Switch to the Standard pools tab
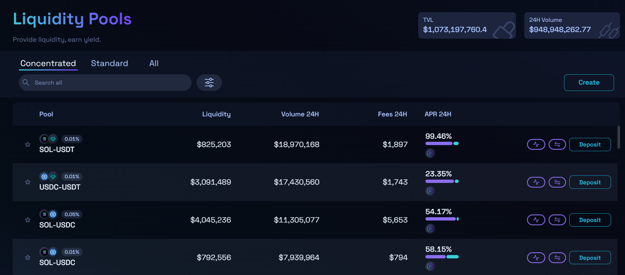 coord(109,63)
